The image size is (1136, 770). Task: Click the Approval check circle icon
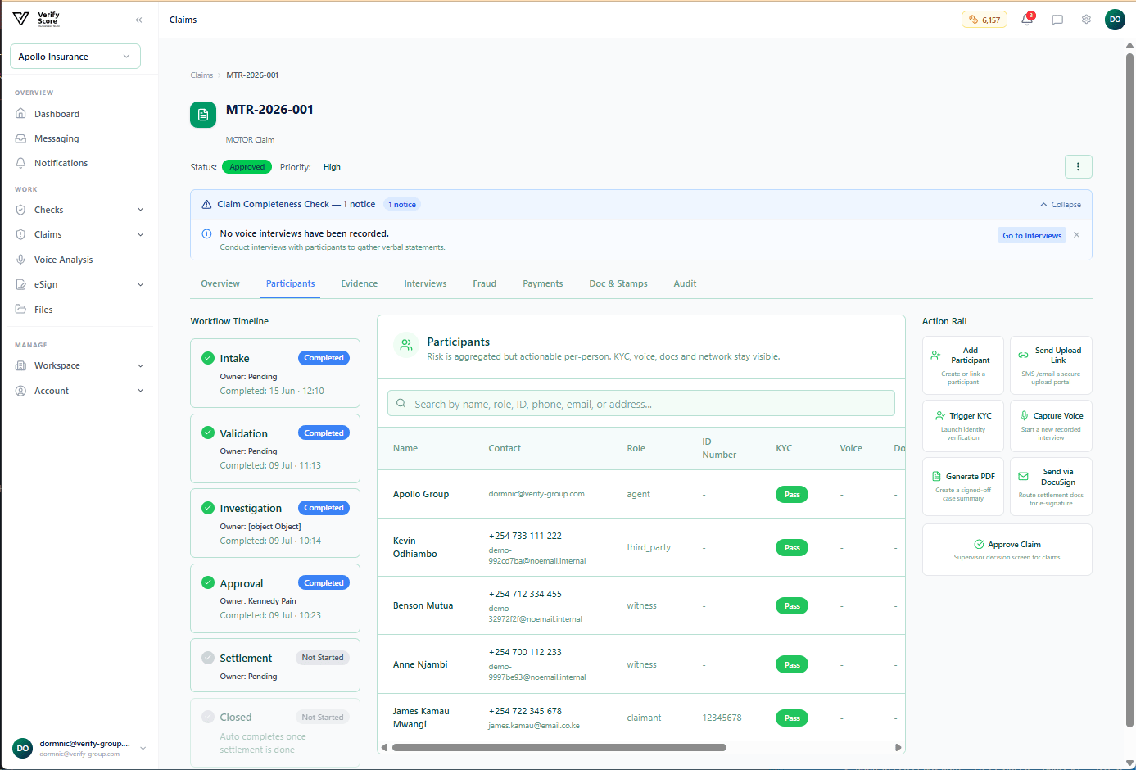208,582
